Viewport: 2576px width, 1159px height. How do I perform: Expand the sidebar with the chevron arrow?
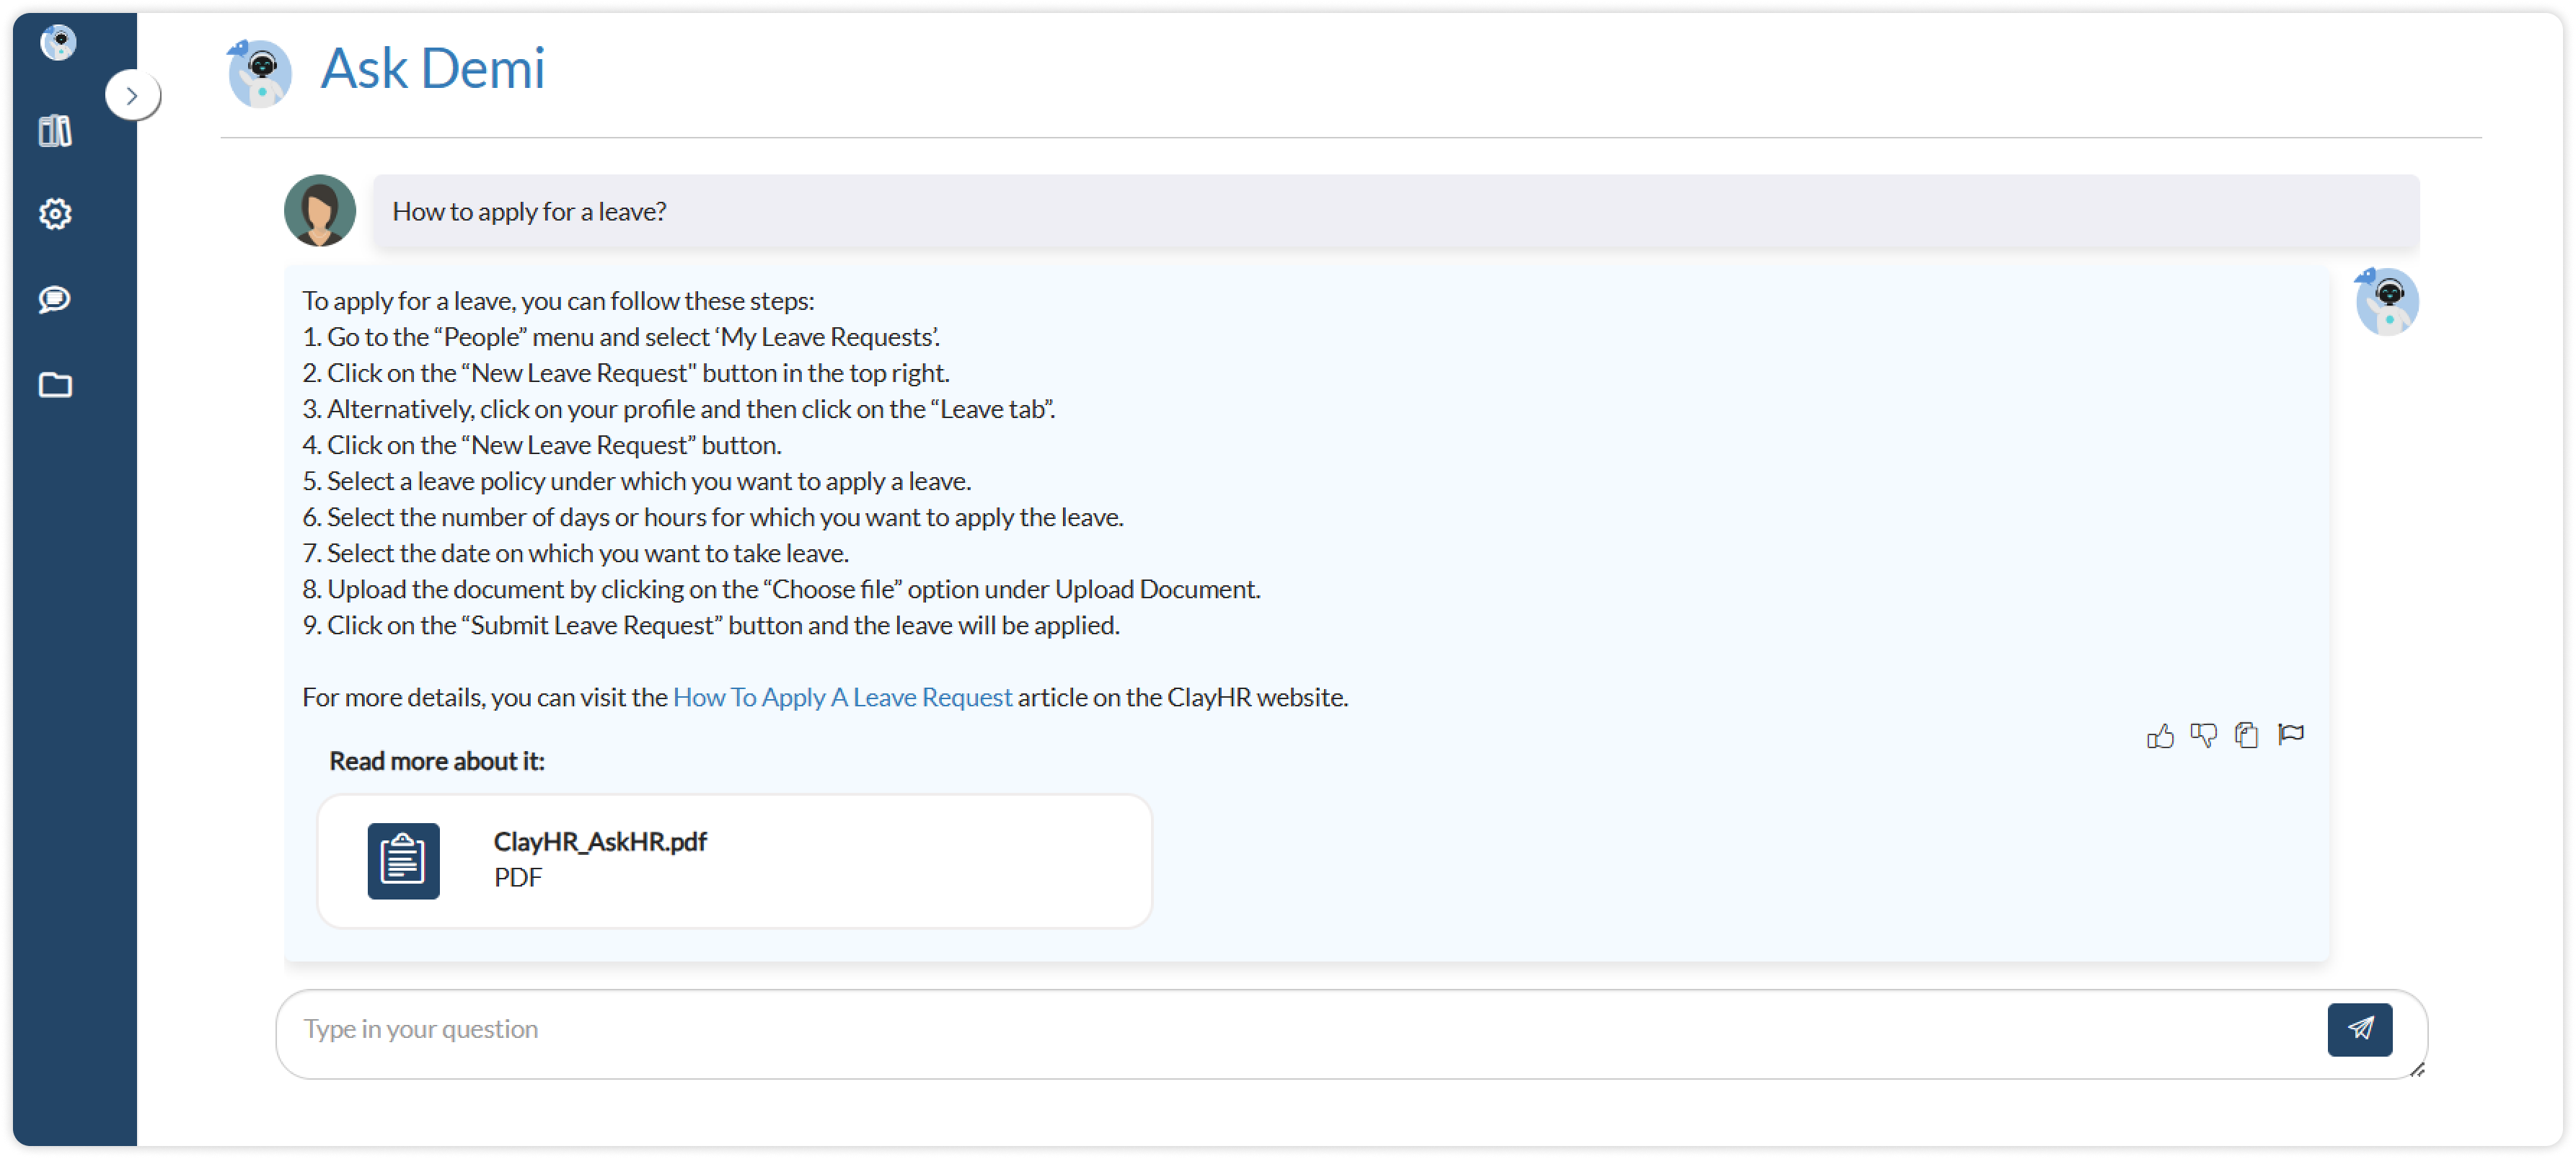click(132, 96)
